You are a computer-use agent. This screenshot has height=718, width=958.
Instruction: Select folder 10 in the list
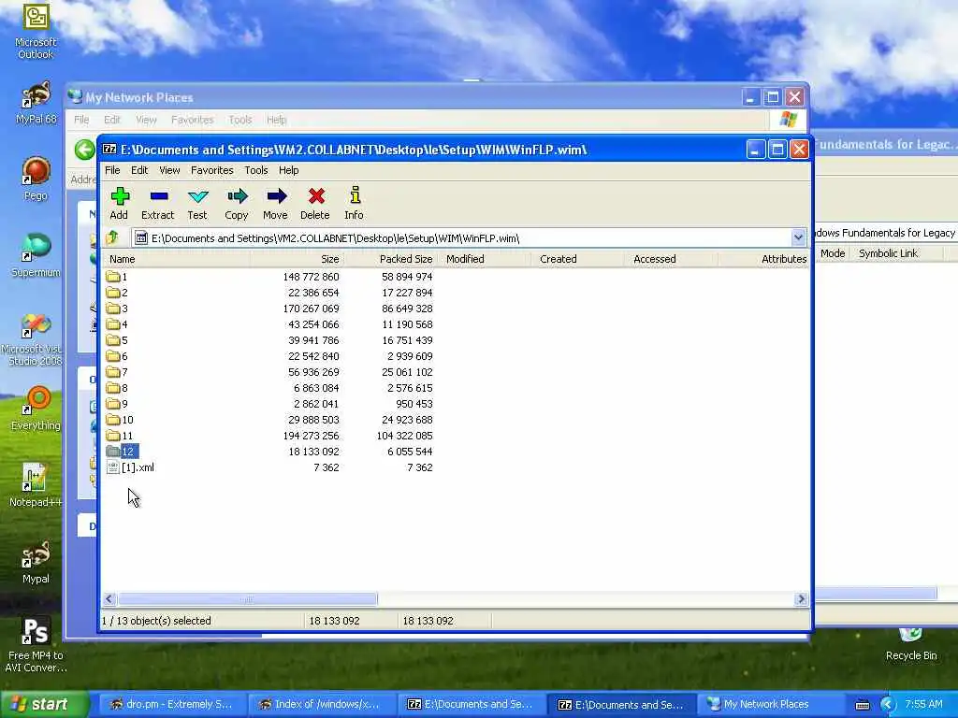[120, 420]
